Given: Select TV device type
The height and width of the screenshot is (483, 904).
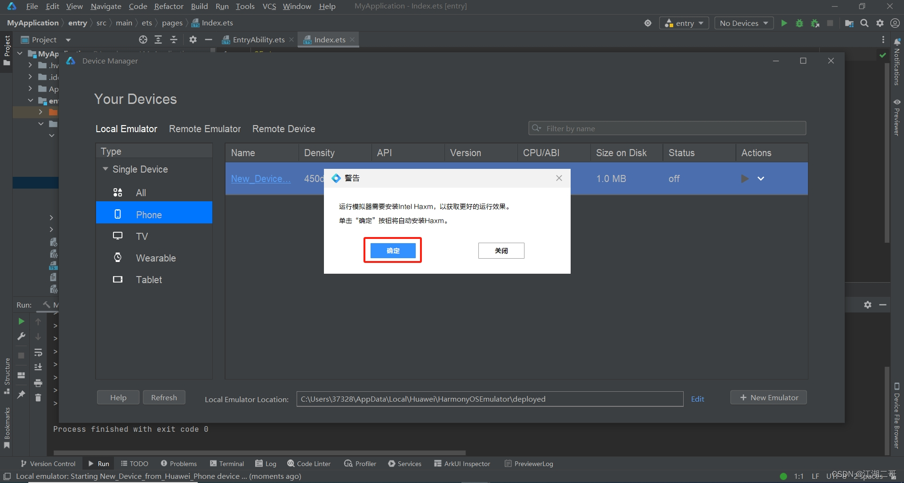Looking at the screenshot, I should coord(154,236).
